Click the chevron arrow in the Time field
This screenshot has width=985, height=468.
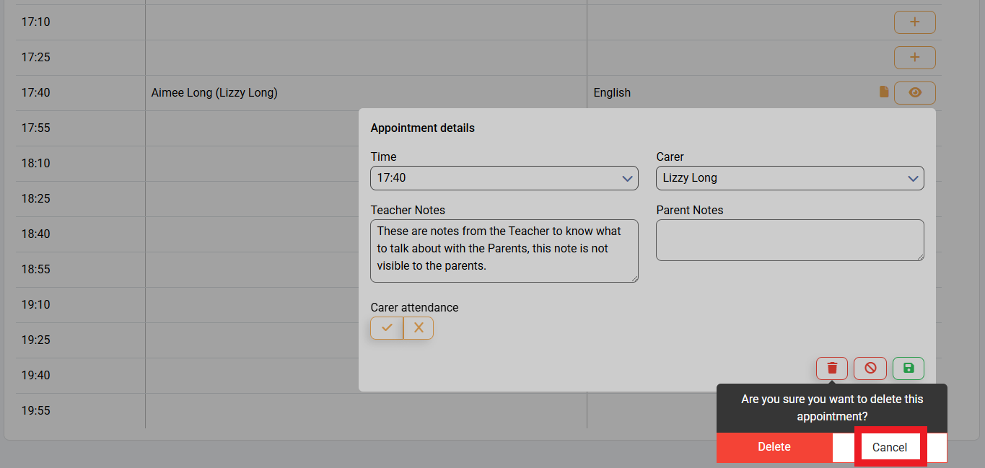point(626,178)
